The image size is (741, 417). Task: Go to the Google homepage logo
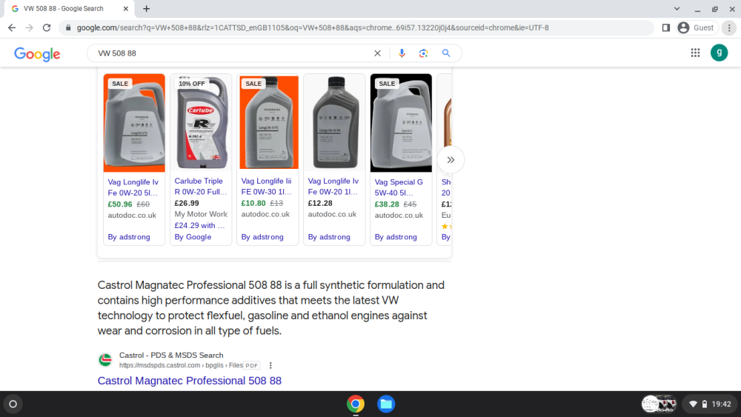pyautogui.click(x=37, y=54)
